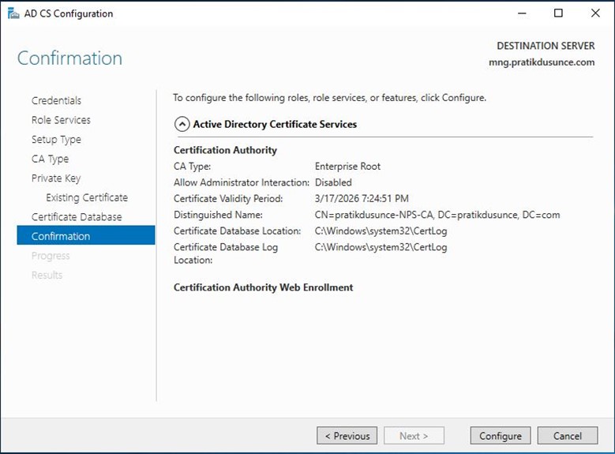The image size is (615, 454).
Task: Maximize the AD CS Configuration window
Action: 558,13
